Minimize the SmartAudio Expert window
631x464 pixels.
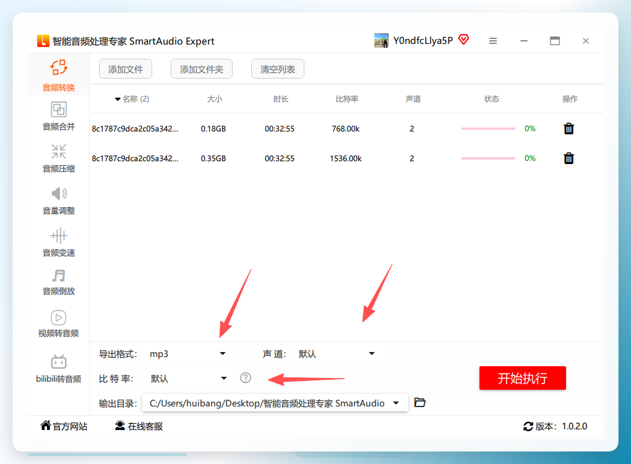pyautogui.click(x=524, y=41)
